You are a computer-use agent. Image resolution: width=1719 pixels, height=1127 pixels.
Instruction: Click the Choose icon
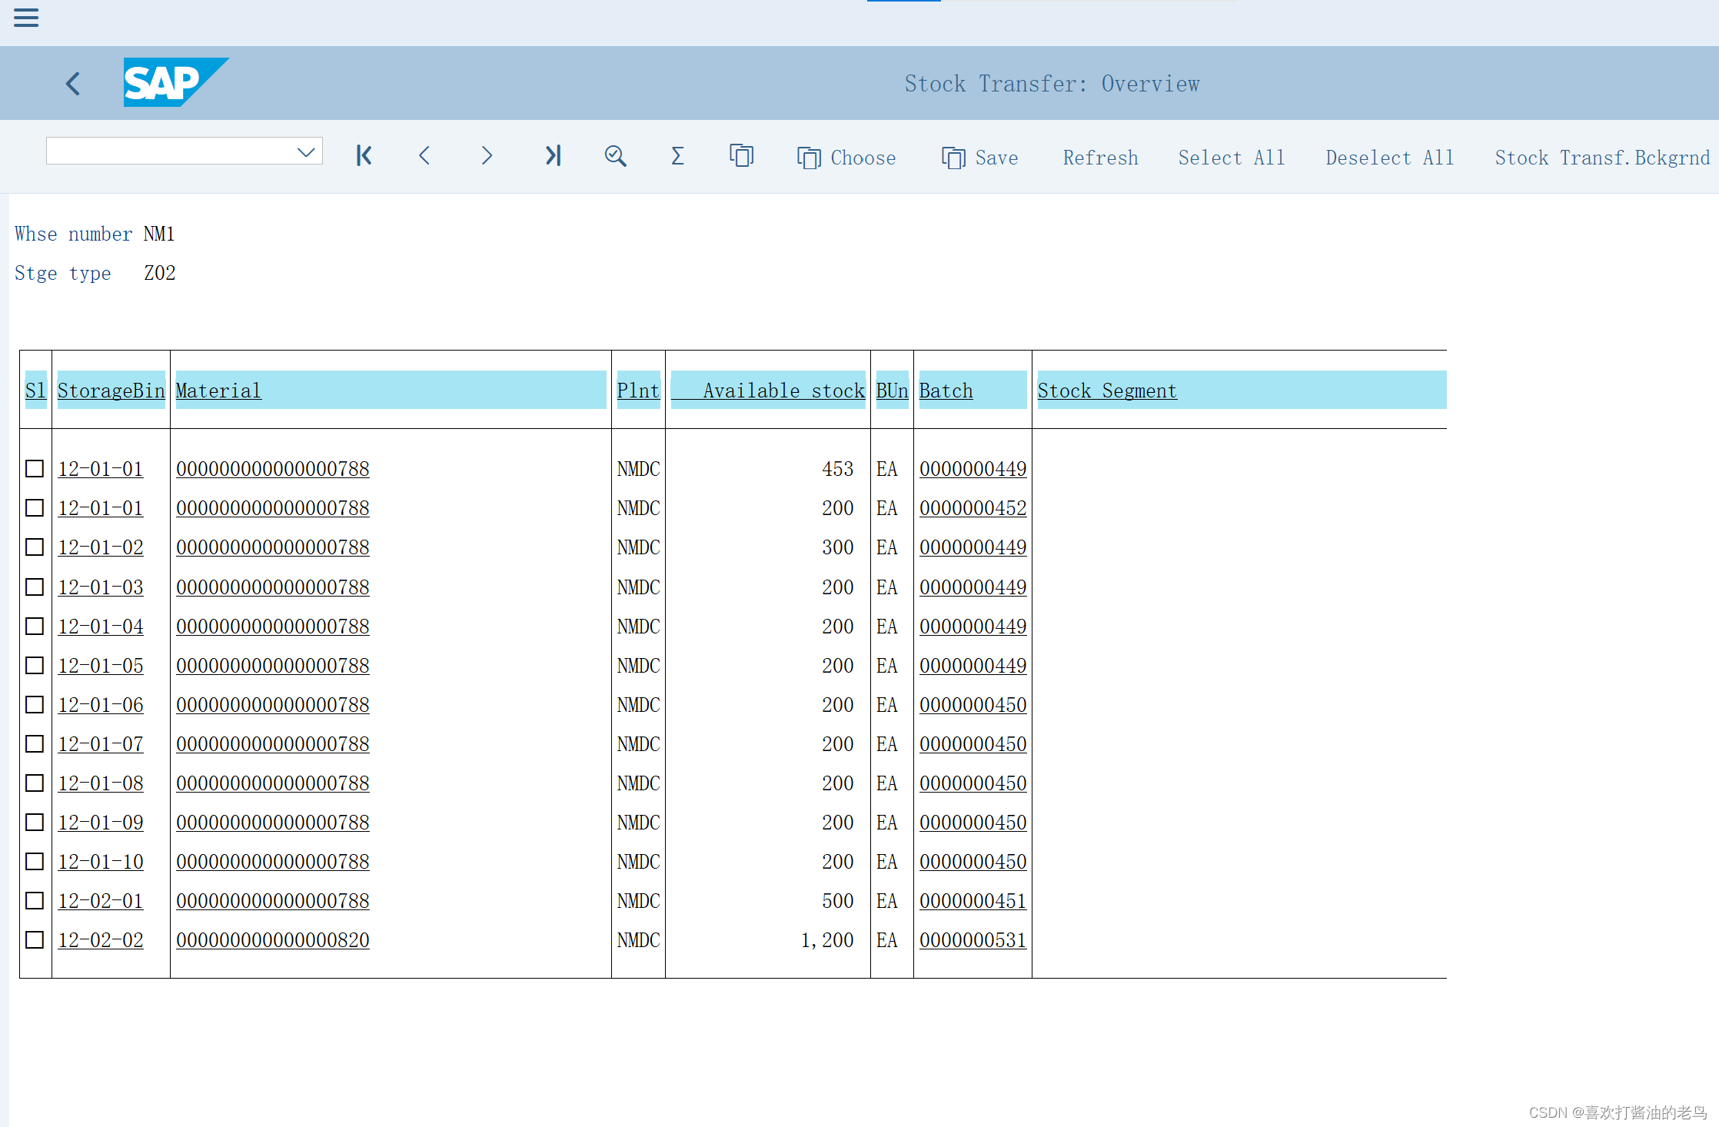click(809, 157)
